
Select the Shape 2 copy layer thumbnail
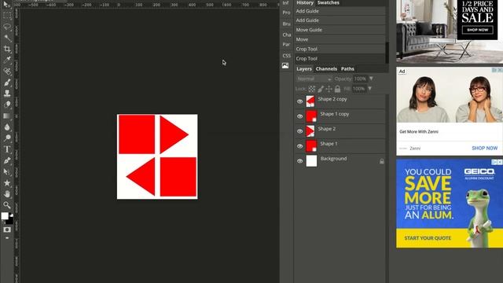click(x=310, y=101)
